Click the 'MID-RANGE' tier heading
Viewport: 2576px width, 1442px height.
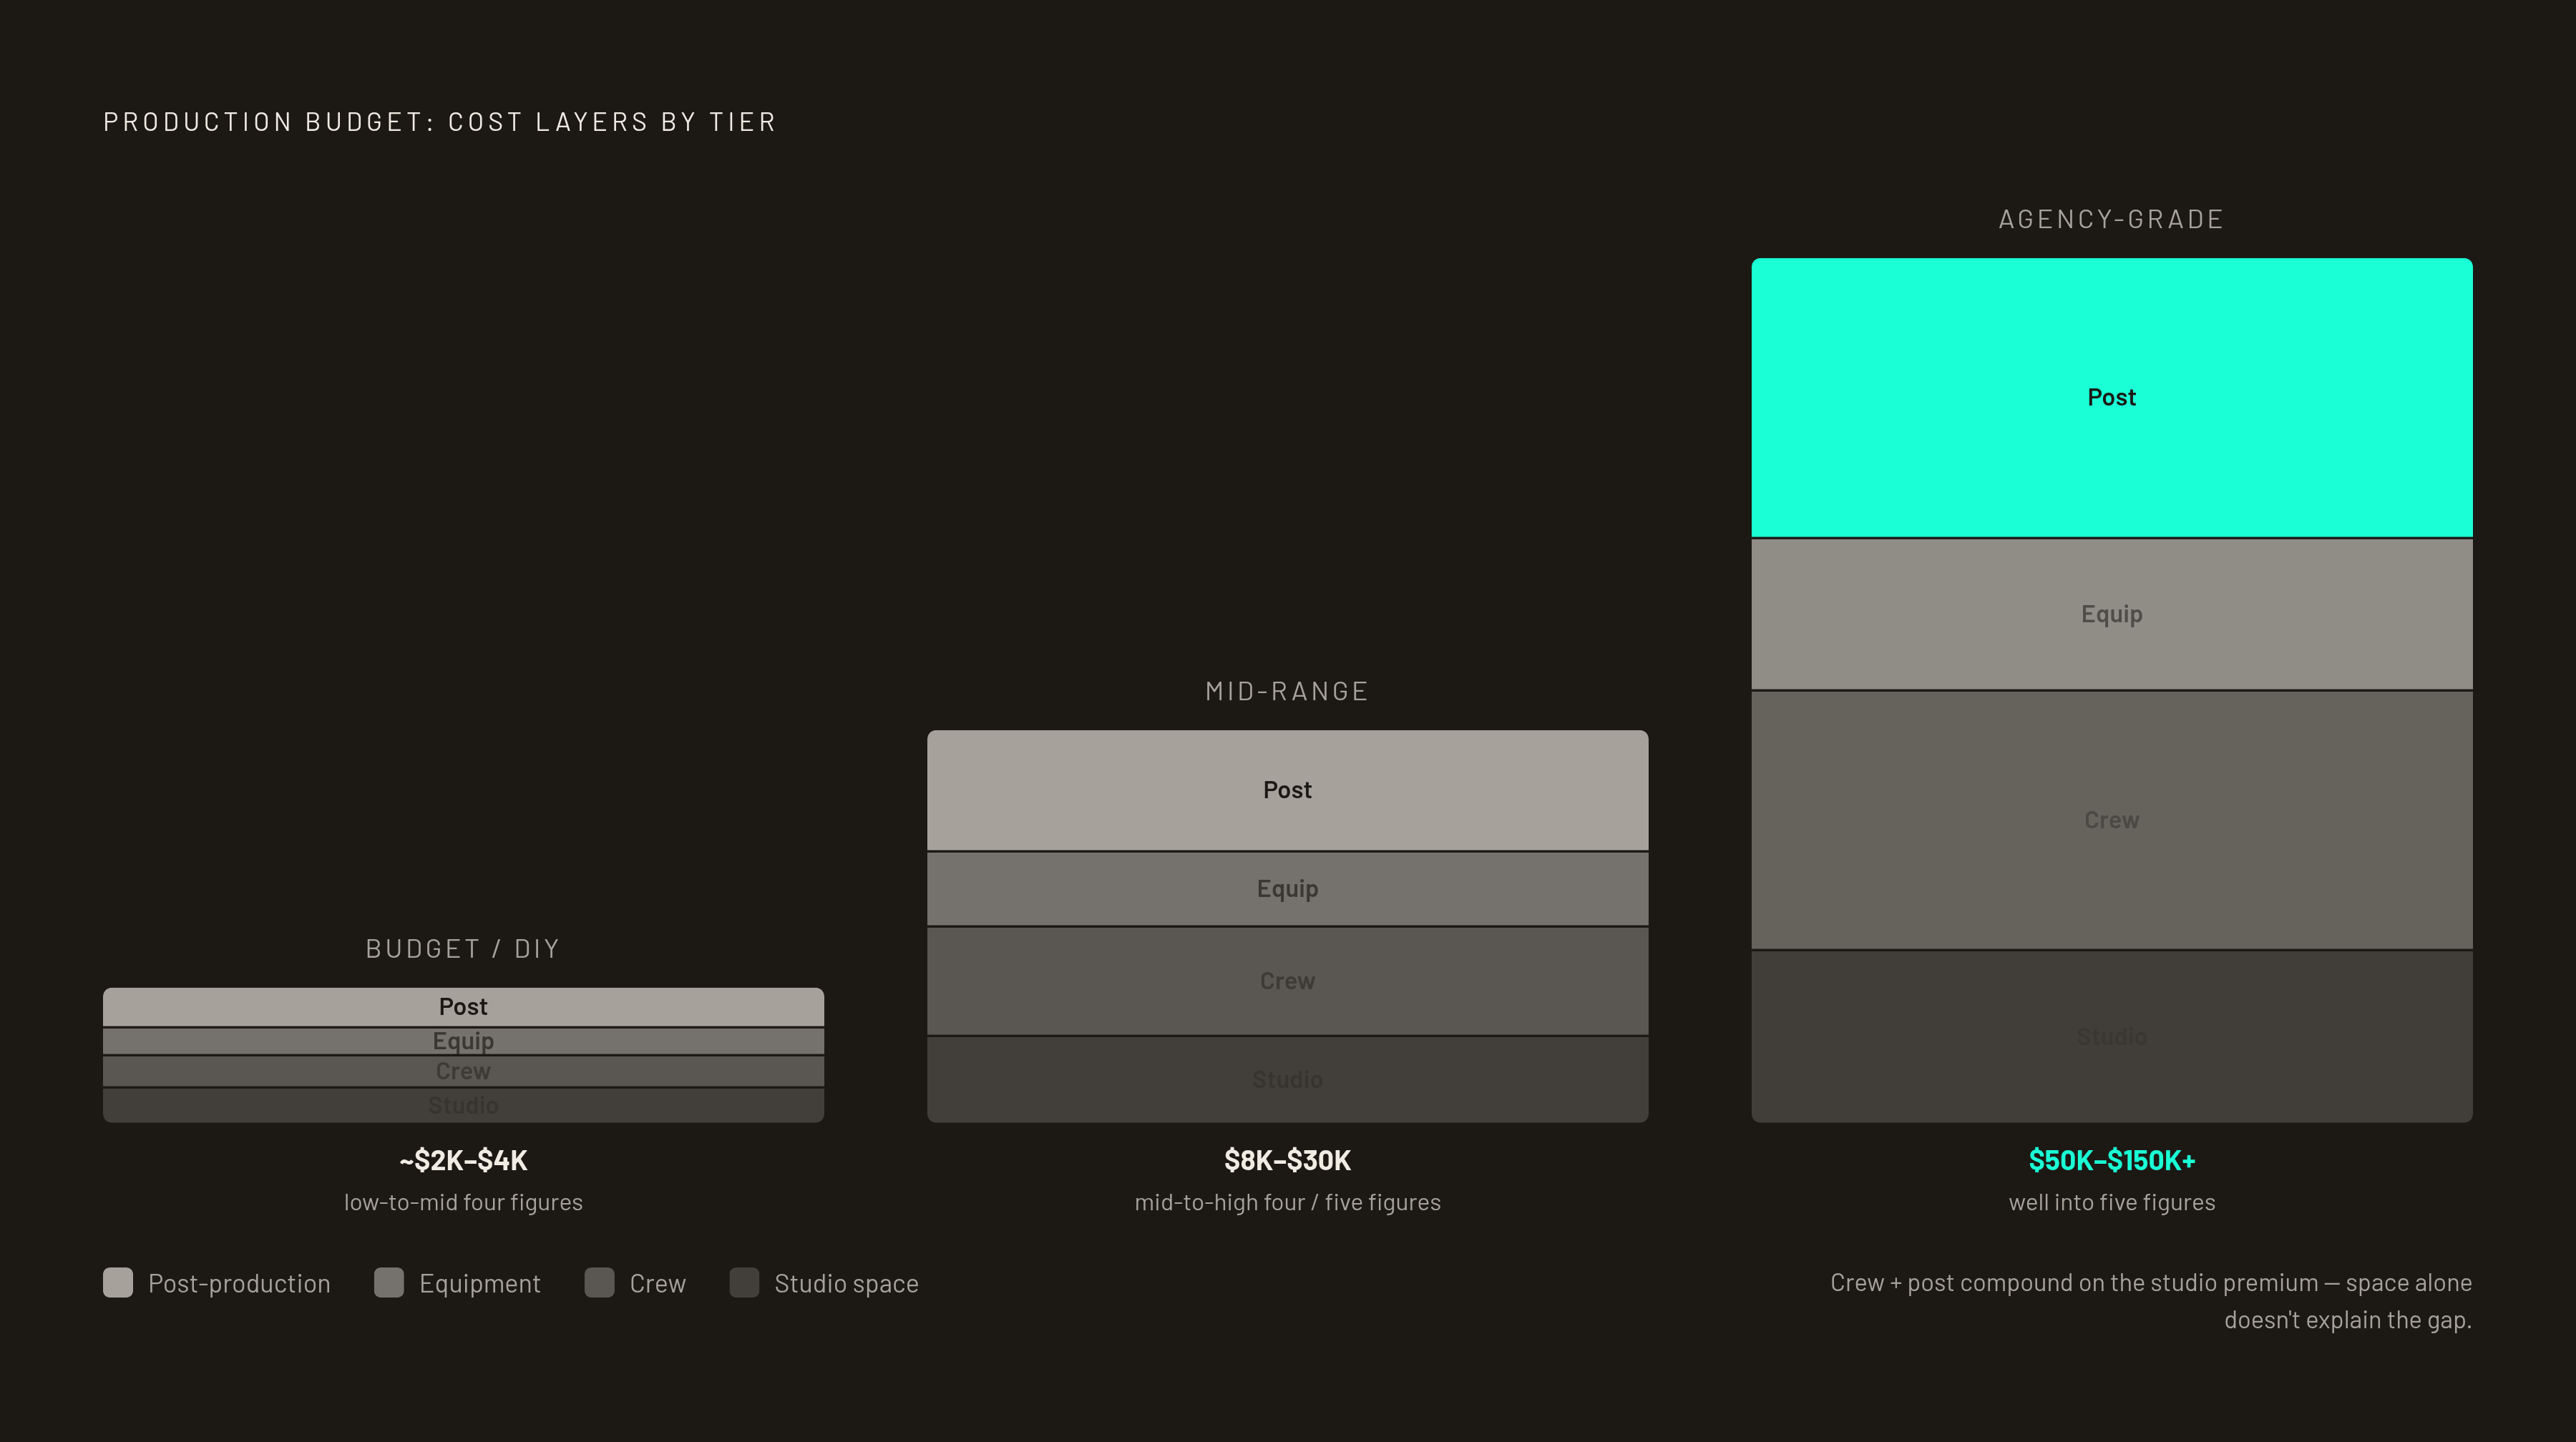pos(1287,692)
